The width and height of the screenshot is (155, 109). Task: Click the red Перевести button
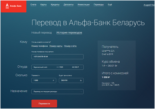(x=44, y=104)
